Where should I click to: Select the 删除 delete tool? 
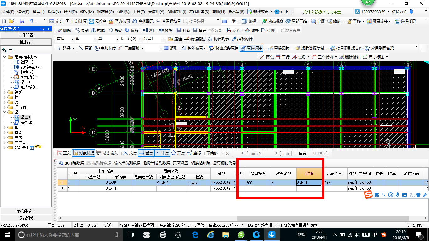(64, 30)
